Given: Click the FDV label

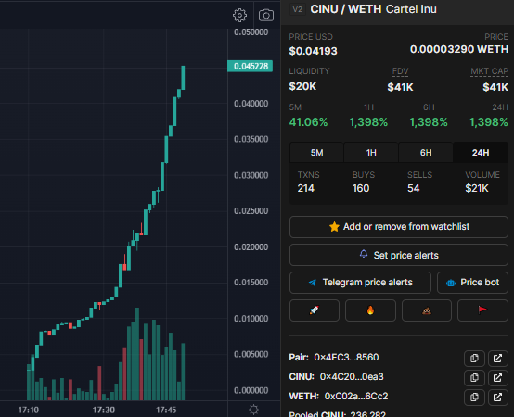Looking at the screenshot, I should [400, 71].
